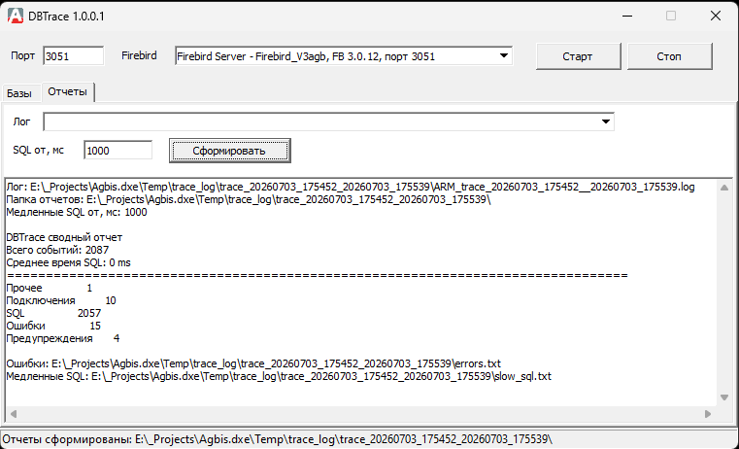Click the Сформировать button
The image size is (739, 449).
click(229, 151)
